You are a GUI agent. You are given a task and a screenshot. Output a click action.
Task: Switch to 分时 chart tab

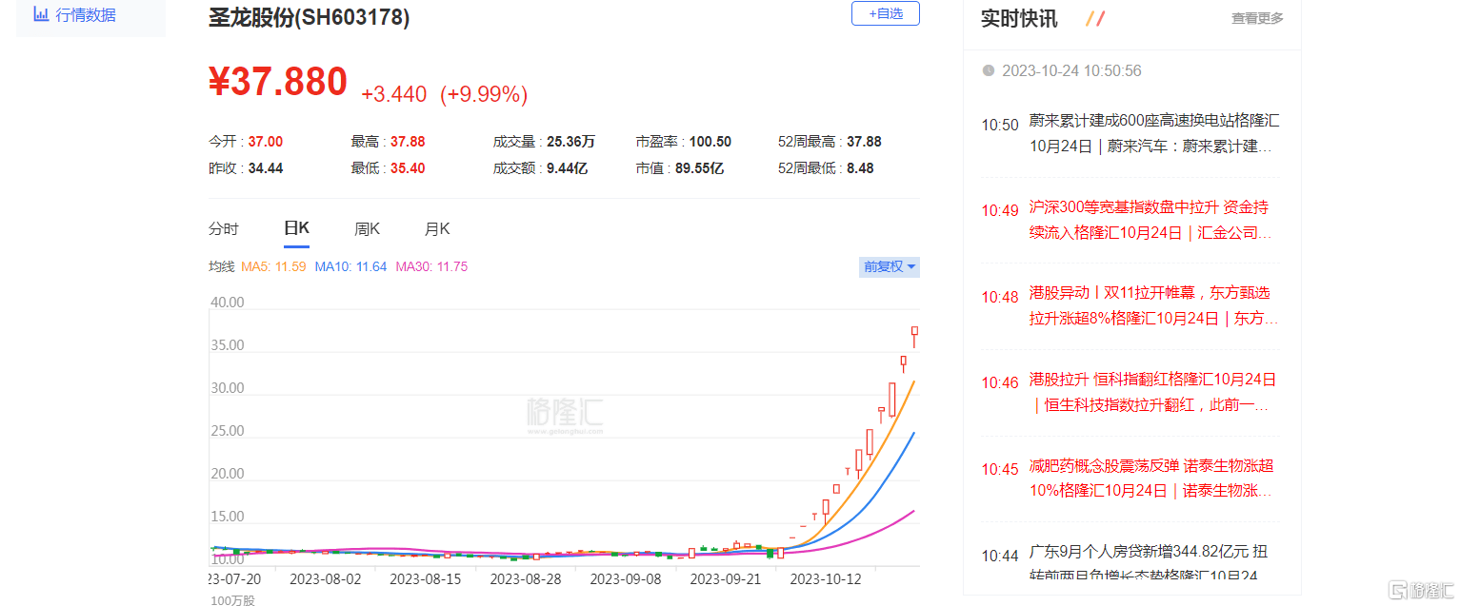224,229
